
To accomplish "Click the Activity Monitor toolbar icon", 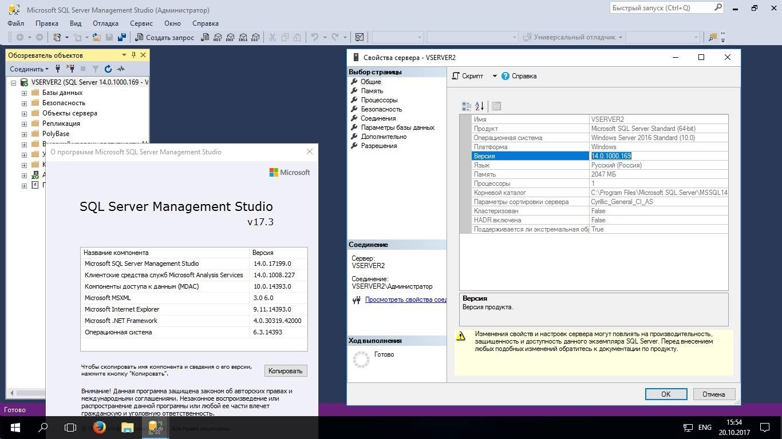I will click(360, 37).
